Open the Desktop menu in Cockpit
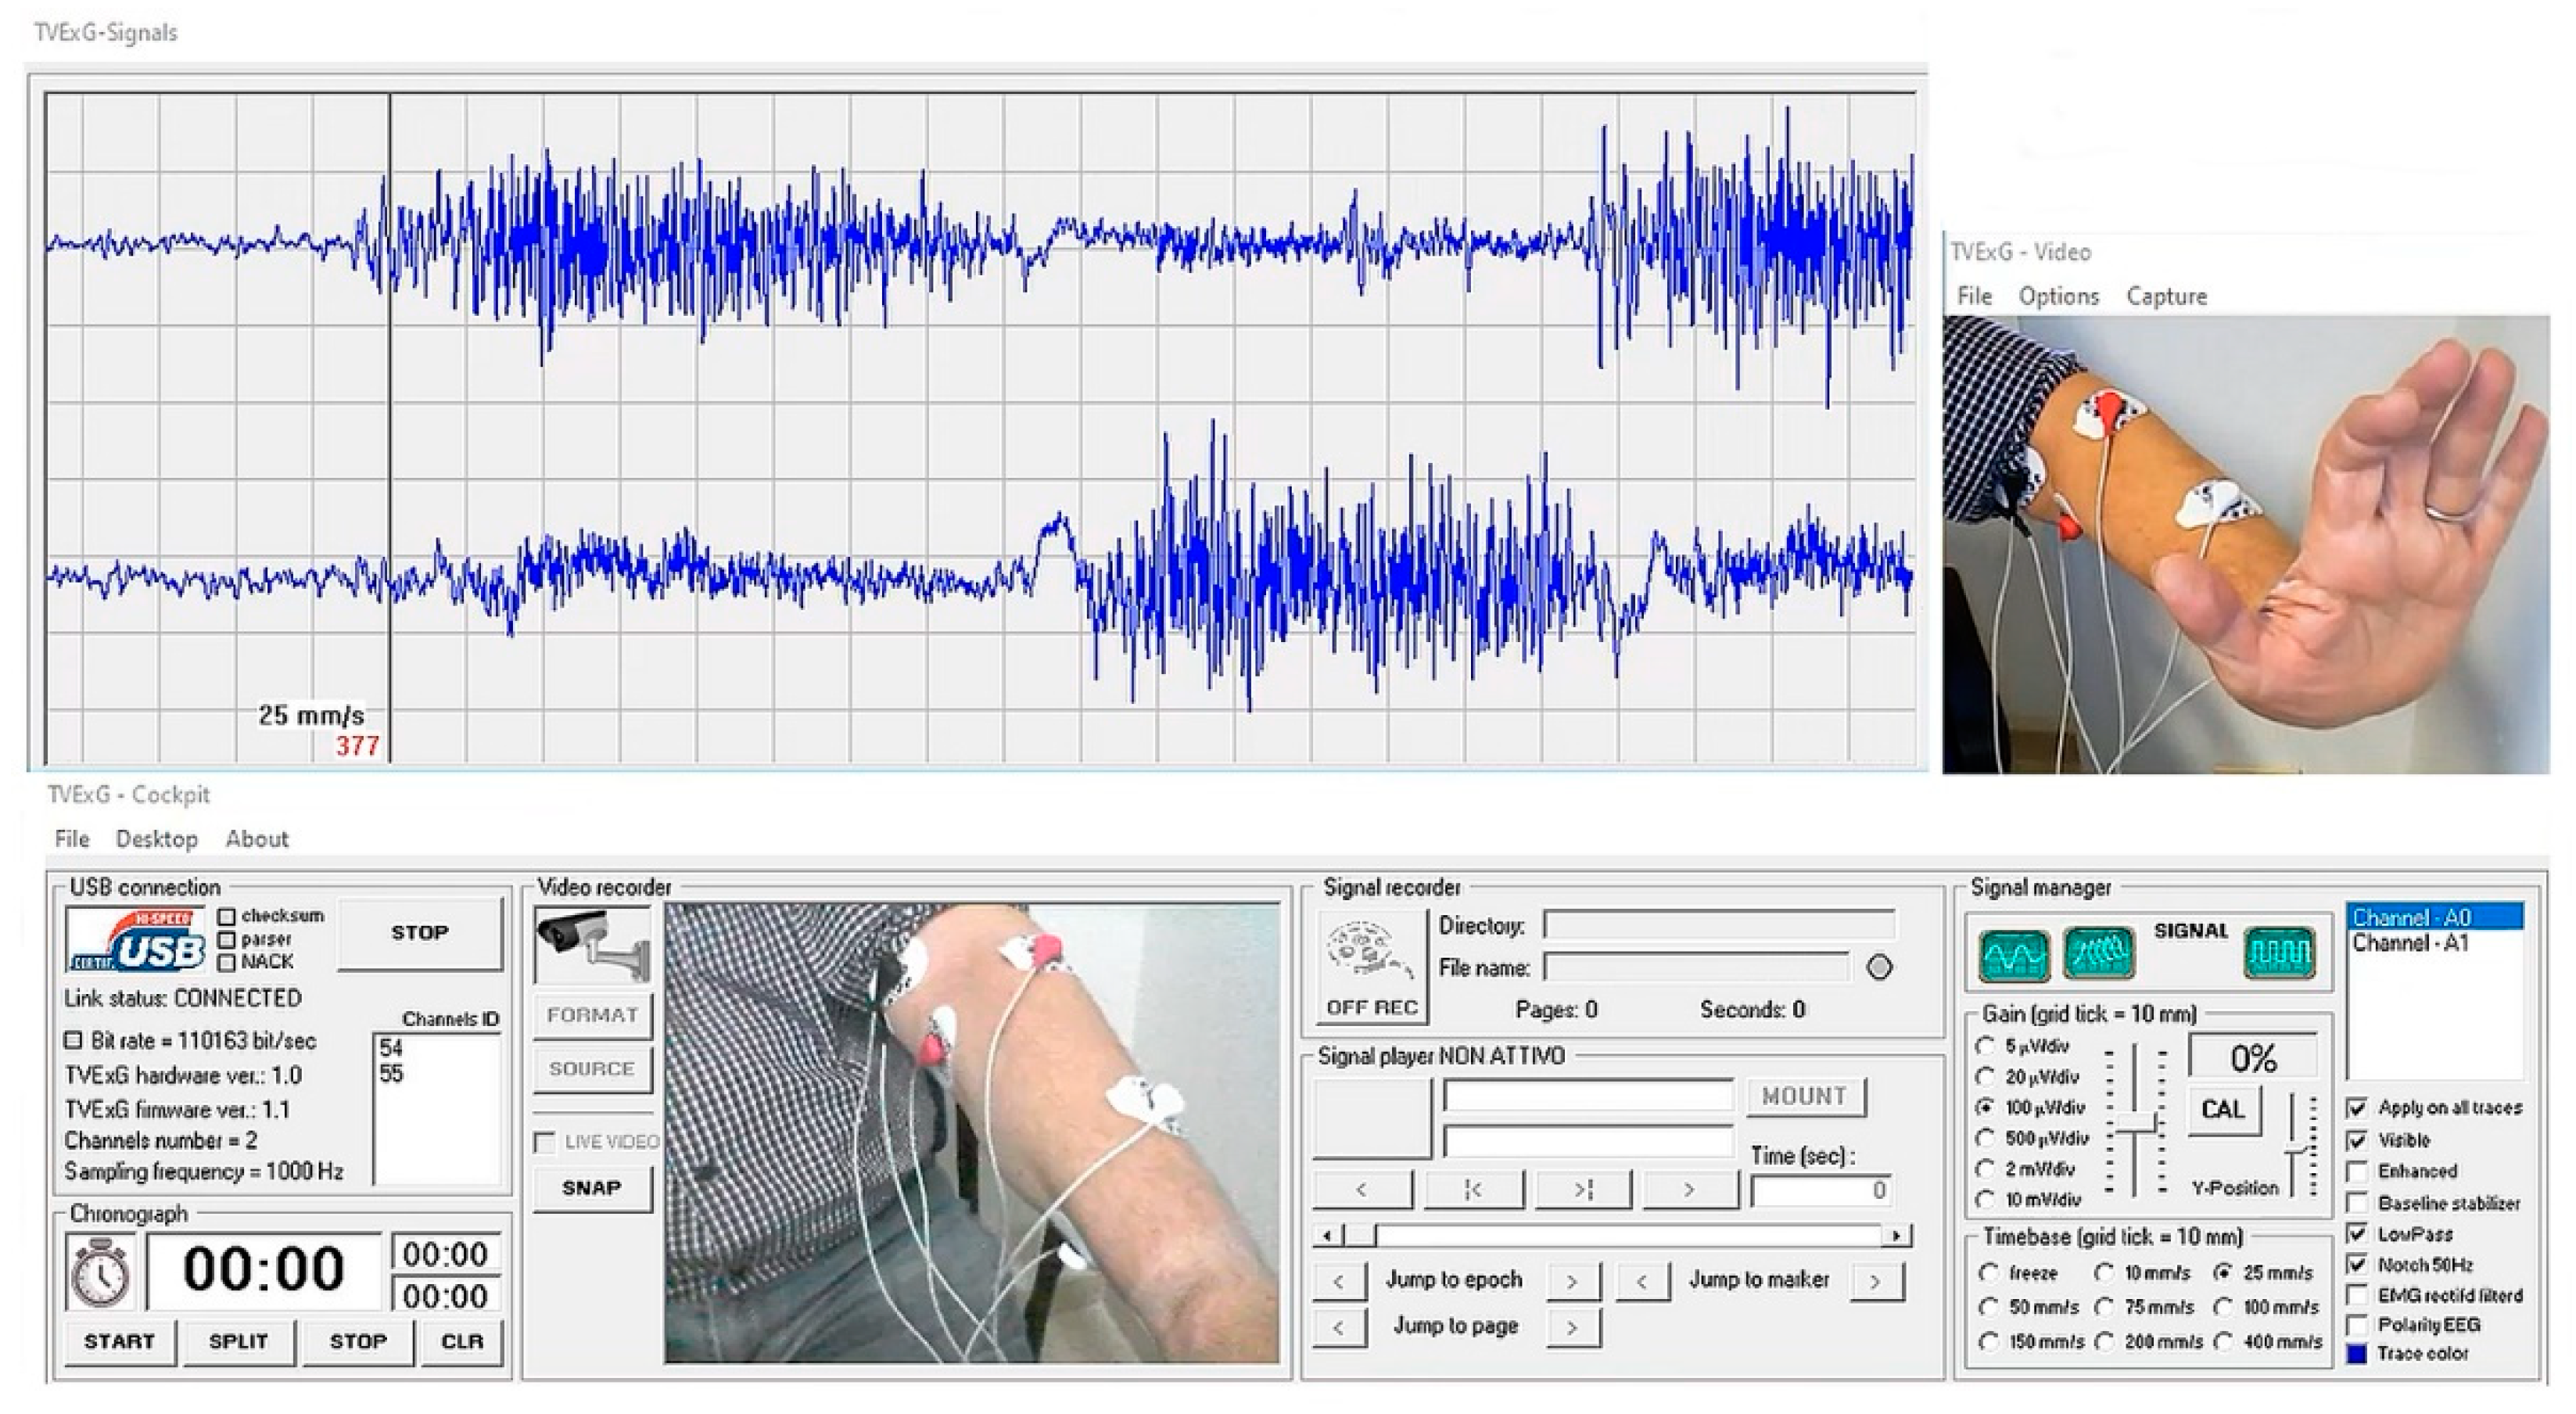 pos(156,839)
